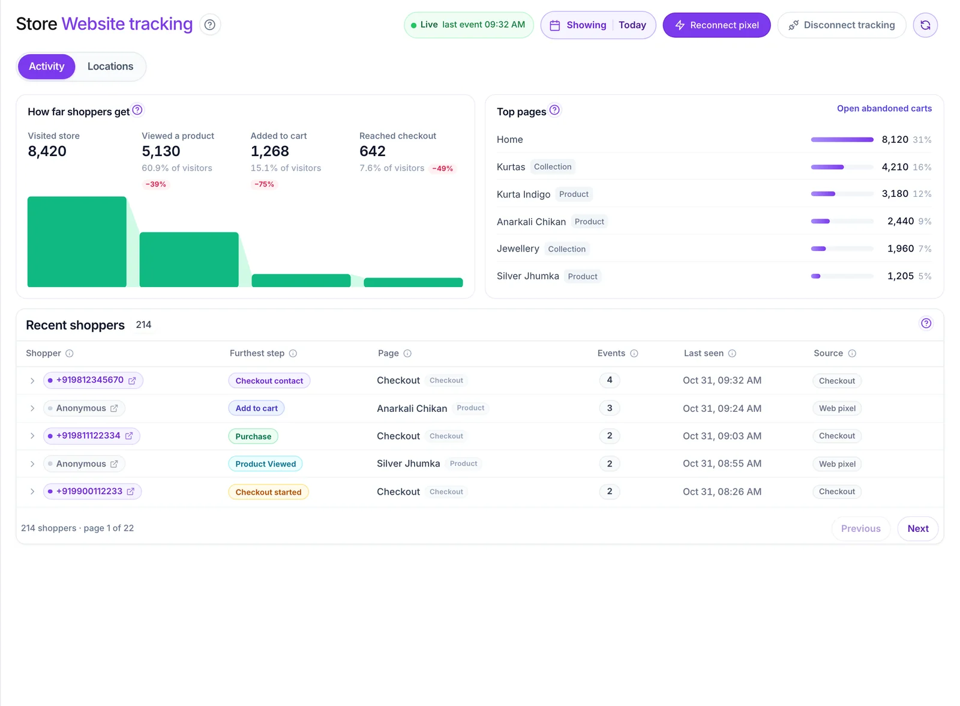Click the Disconnect tracking button
960x706 pixels.
(842, 25)
